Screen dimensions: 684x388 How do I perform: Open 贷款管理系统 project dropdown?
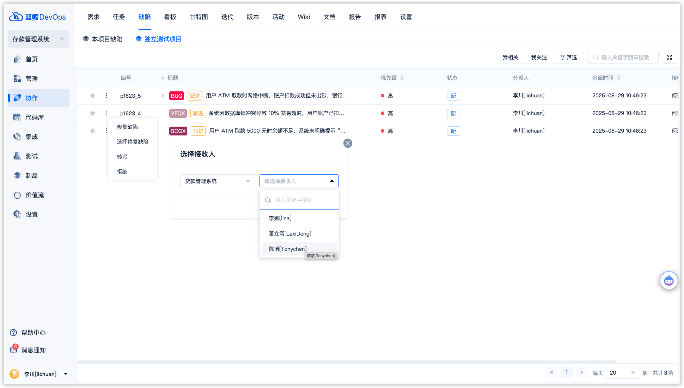pyautogui.click(x=217, y=181)
